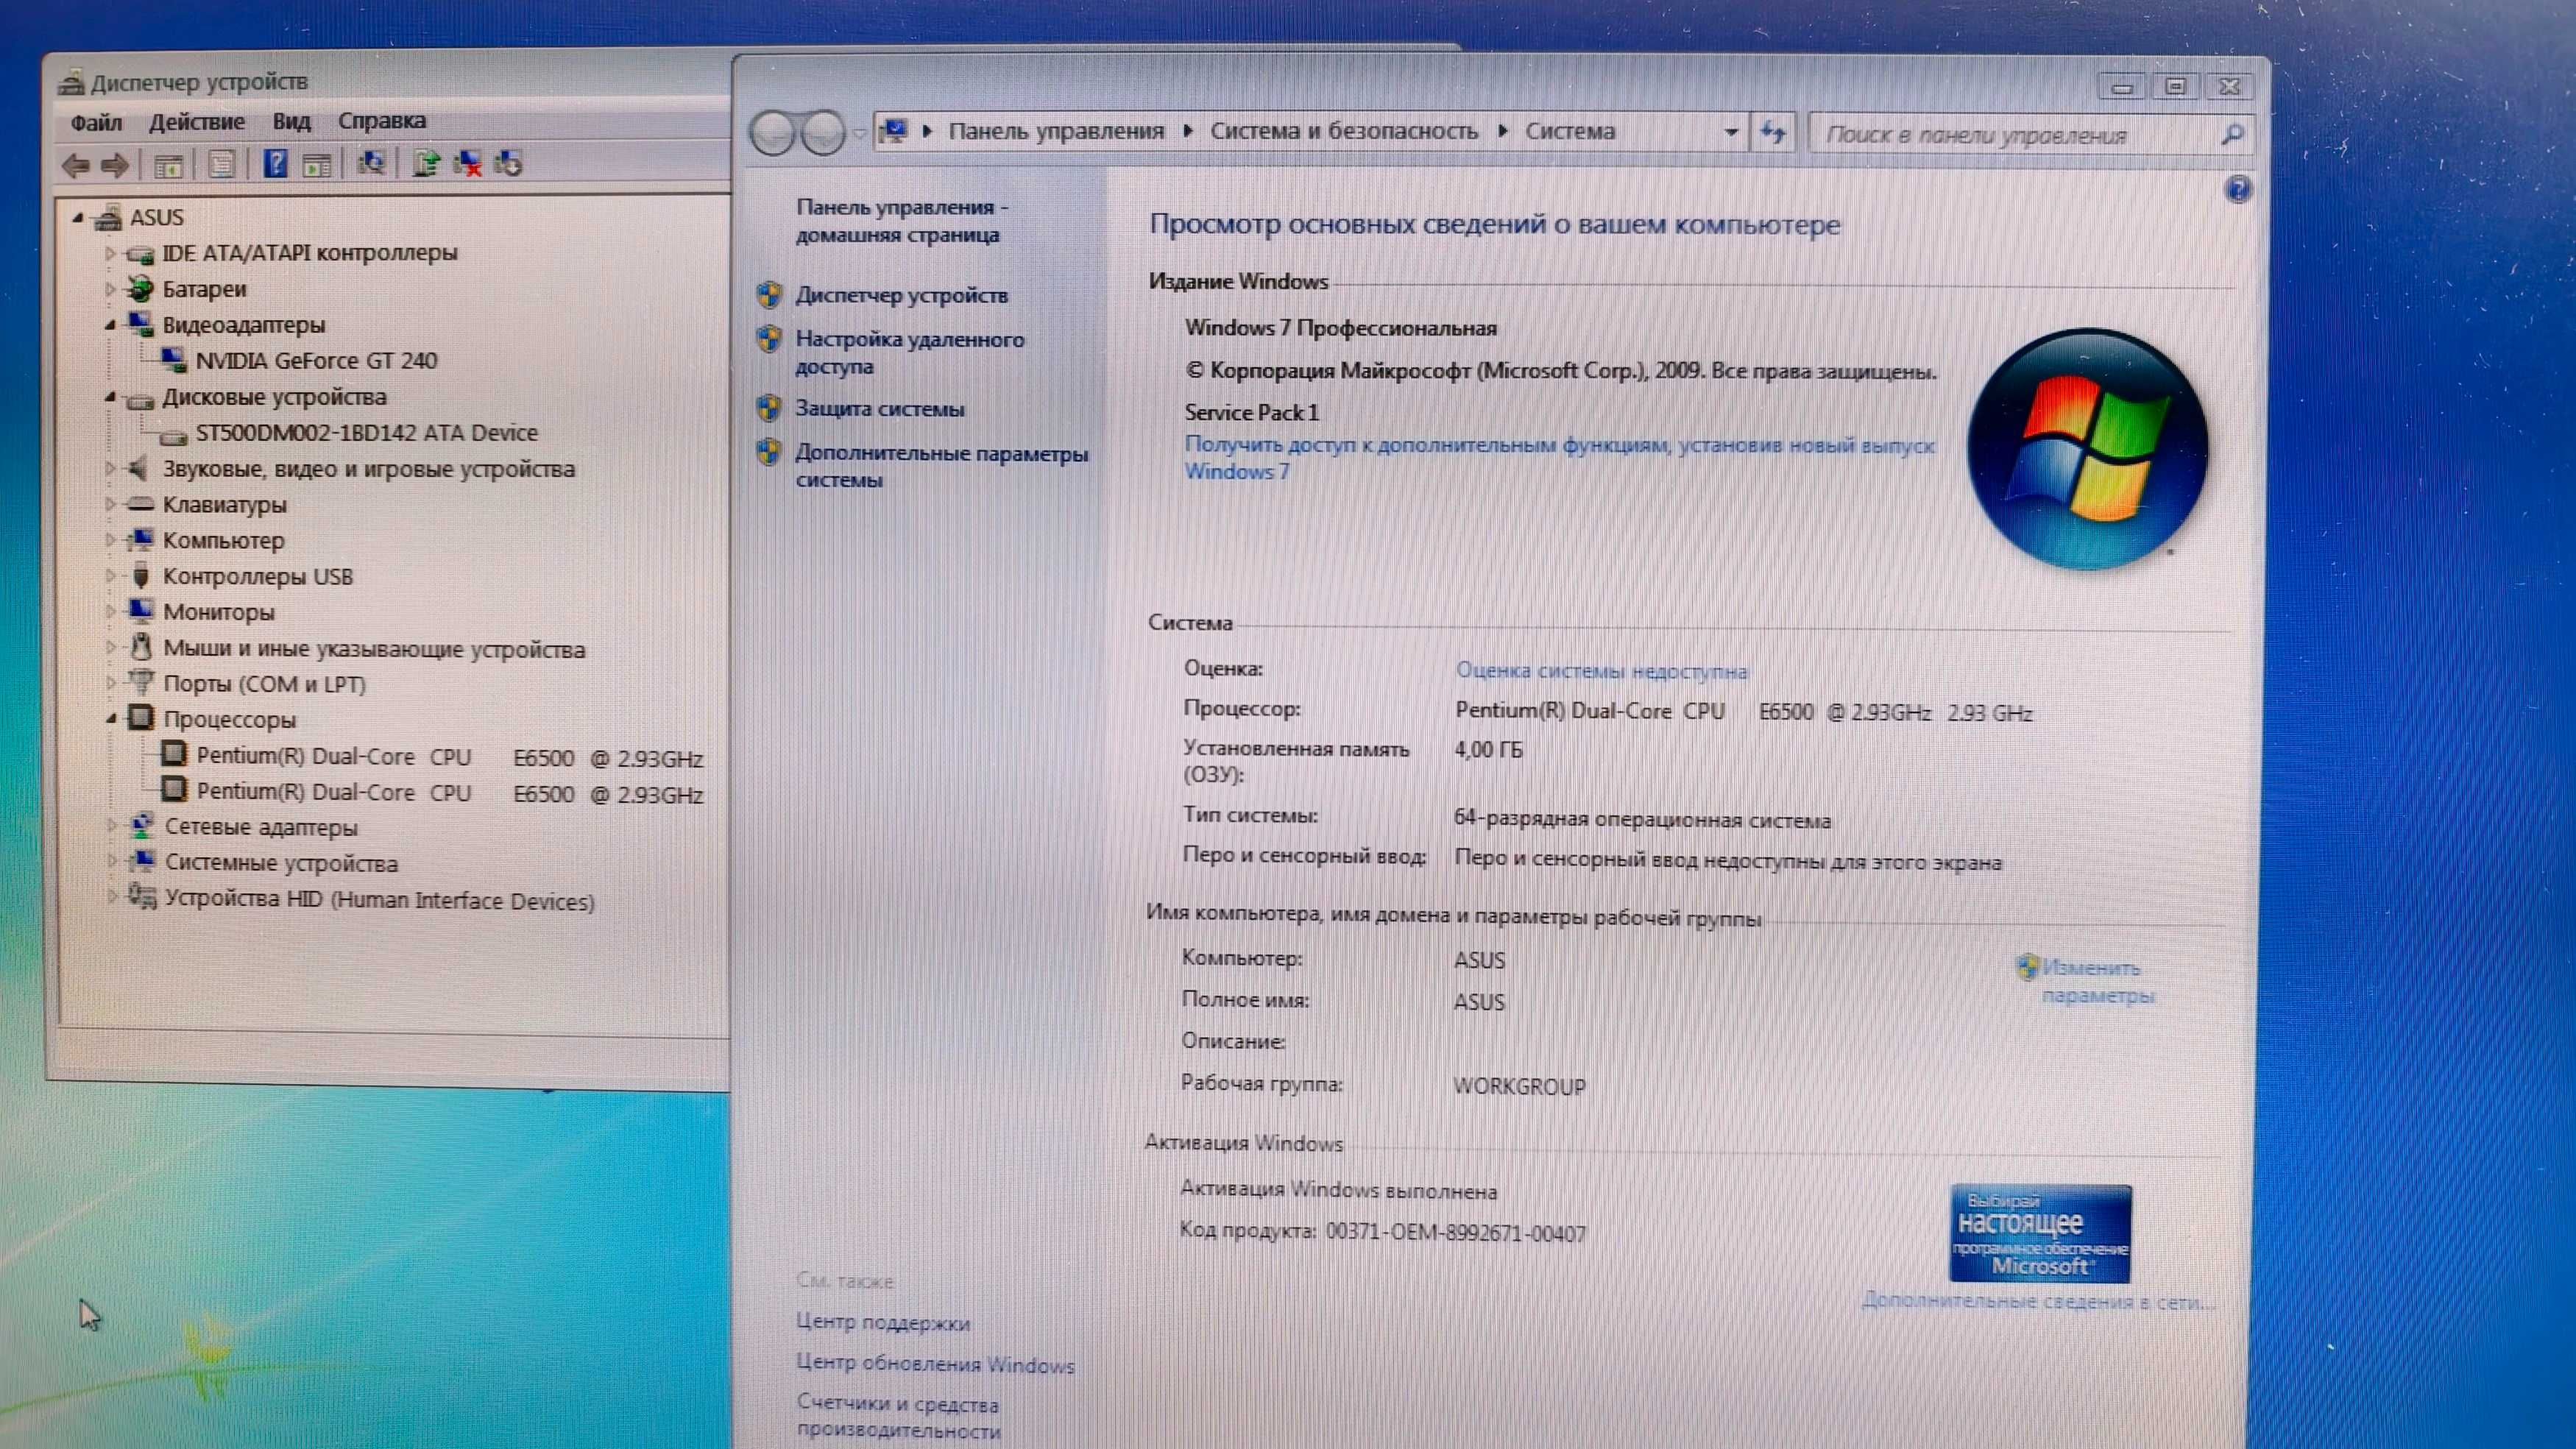This screenshot has width=2576, height=1449.
Task: Select the NVIDIA GeForce GT 240 device
Action: [x=316, y=360]
